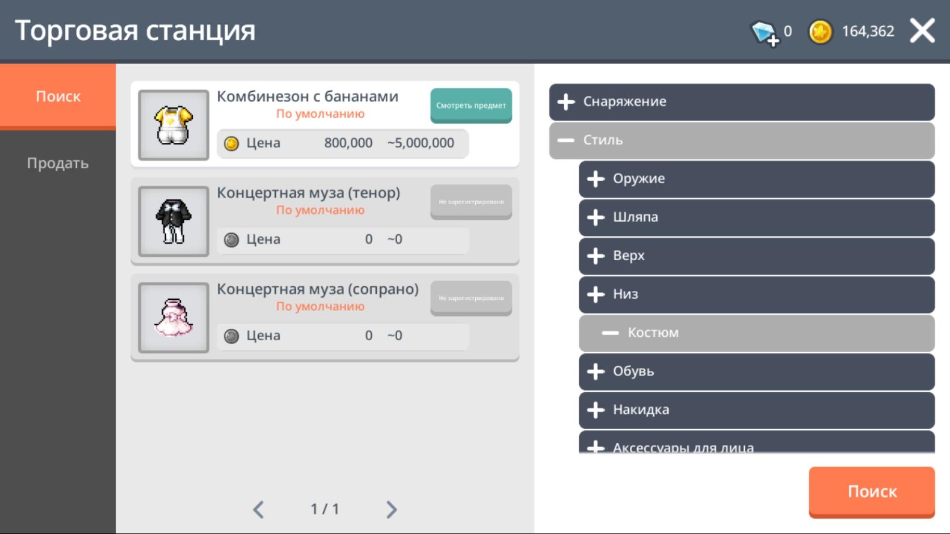The image size is (950, 534).
Task: Open the Поиск tab in sidebar
Action: point(58,96)
